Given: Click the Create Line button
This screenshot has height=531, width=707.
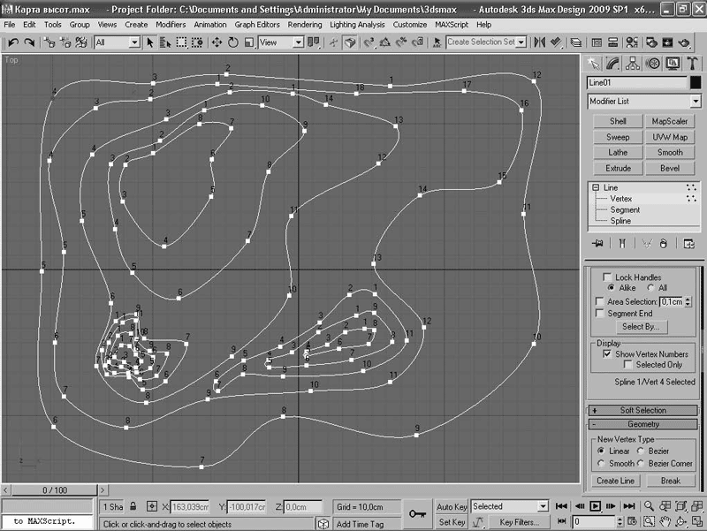Looking at the screenshot, I should pyautogui.click(x=615, y=481).
